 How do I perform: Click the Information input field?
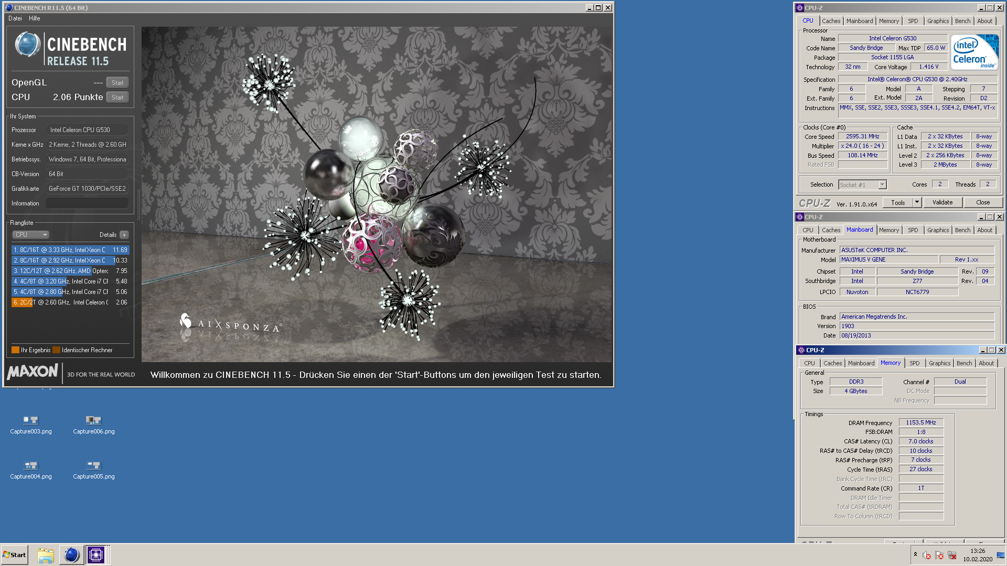point(88,203)
